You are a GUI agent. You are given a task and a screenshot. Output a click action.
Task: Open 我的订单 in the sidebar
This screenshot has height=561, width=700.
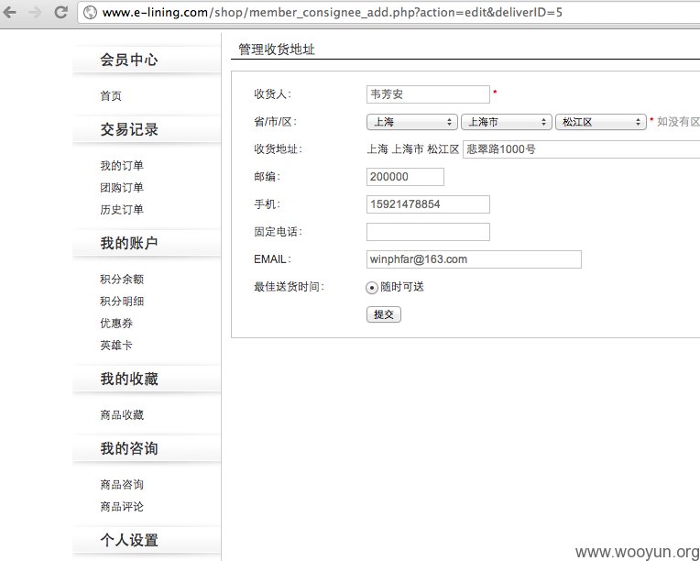click(x=122, y=166)
